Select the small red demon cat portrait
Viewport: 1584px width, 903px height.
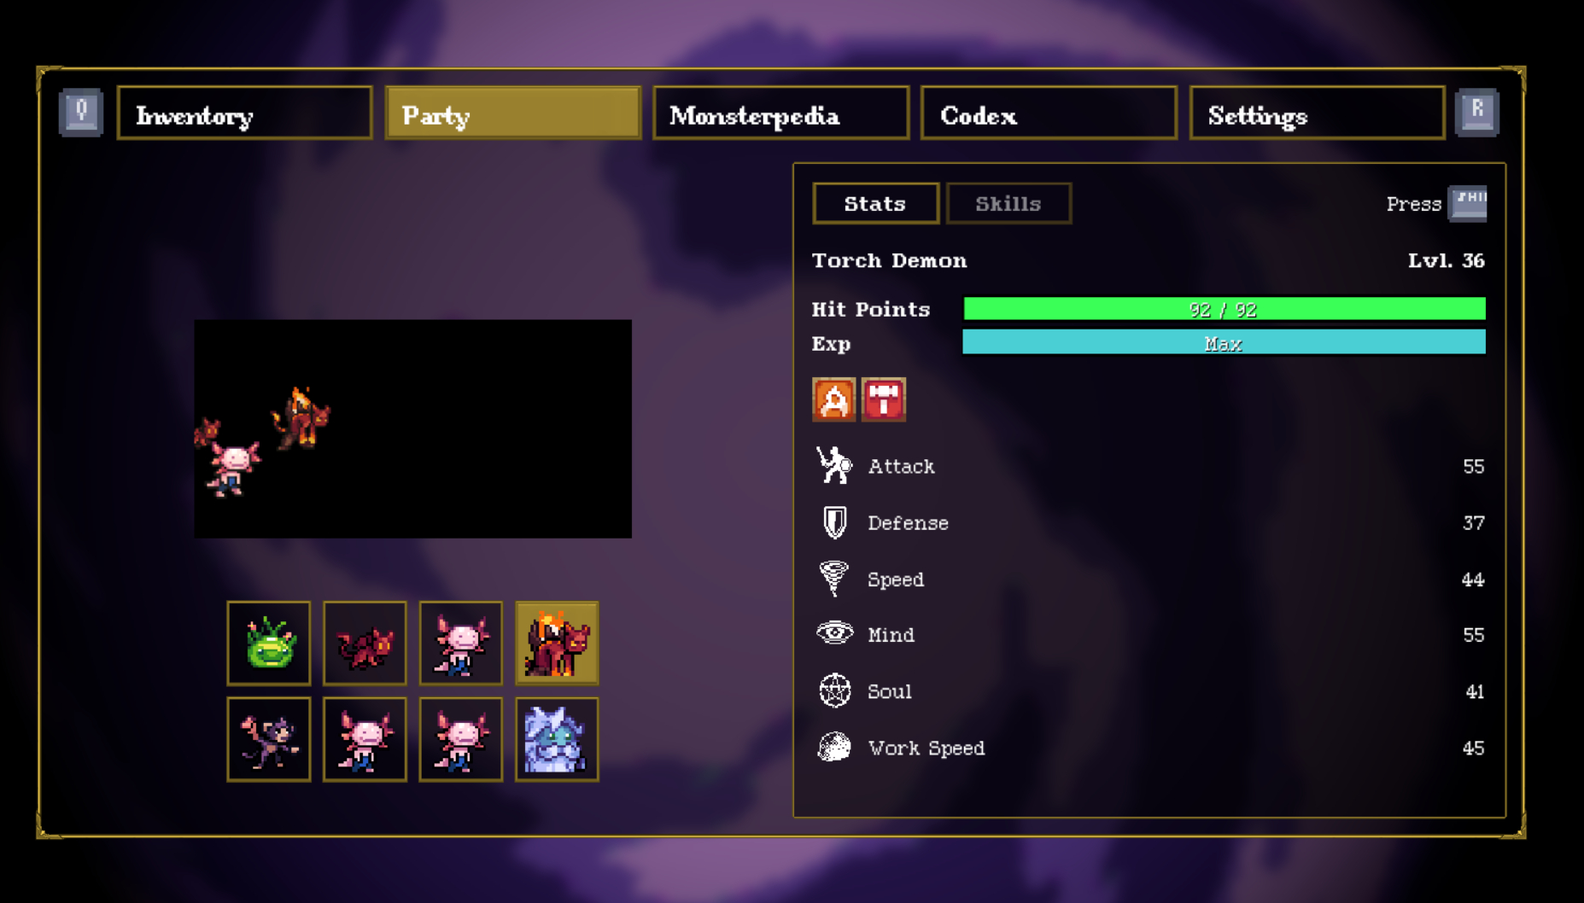(x=365, y=643)
